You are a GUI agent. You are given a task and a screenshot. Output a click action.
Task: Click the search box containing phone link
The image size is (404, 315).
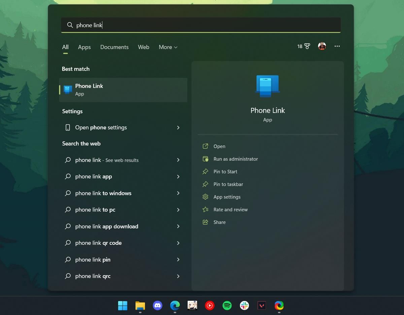[201, 25]
